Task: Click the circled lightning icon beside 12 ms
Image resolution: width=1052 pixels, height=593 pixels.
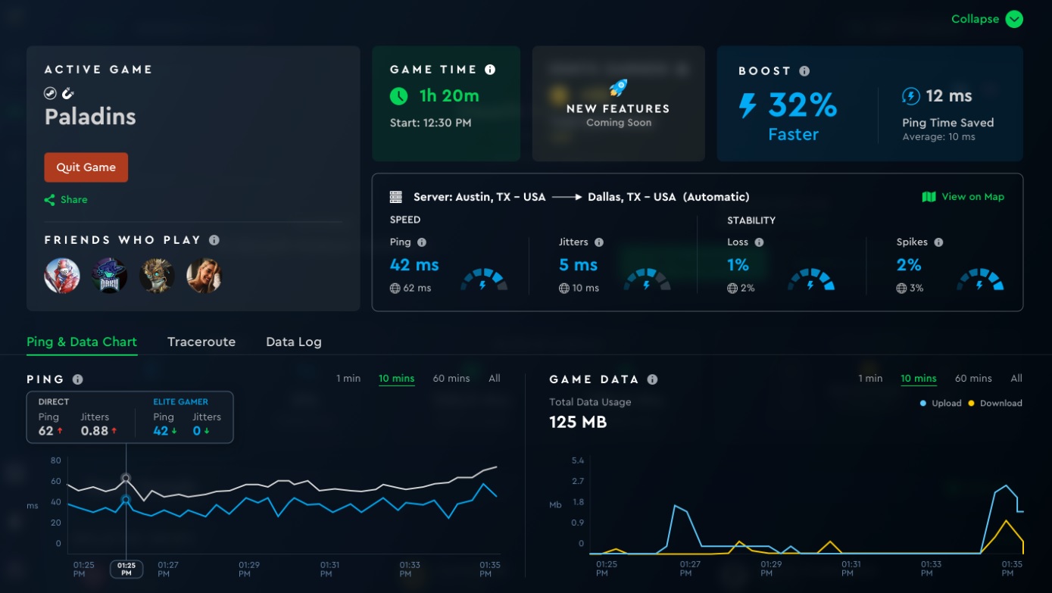Action: 910,96
